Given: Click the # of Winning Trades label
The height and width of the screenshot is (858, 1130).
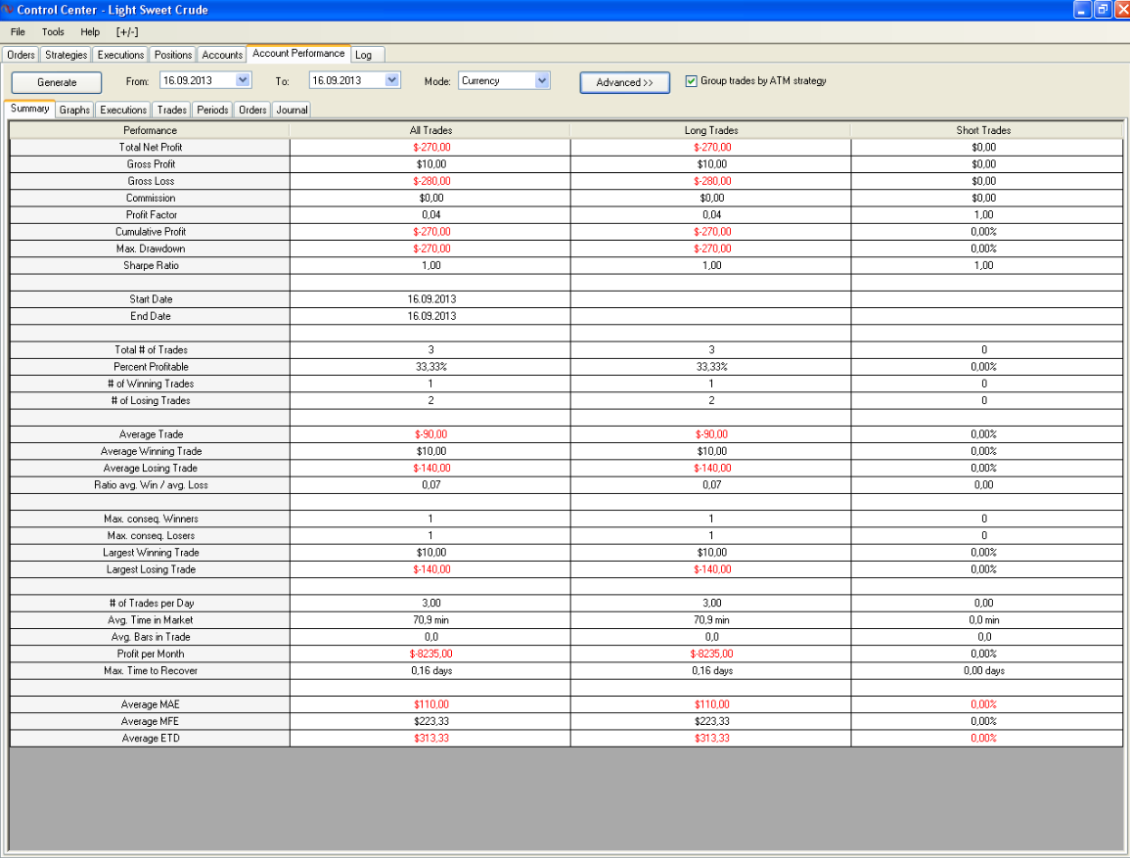Looking at the screenshot, I should pyautogui.click(x=151, y=384).
